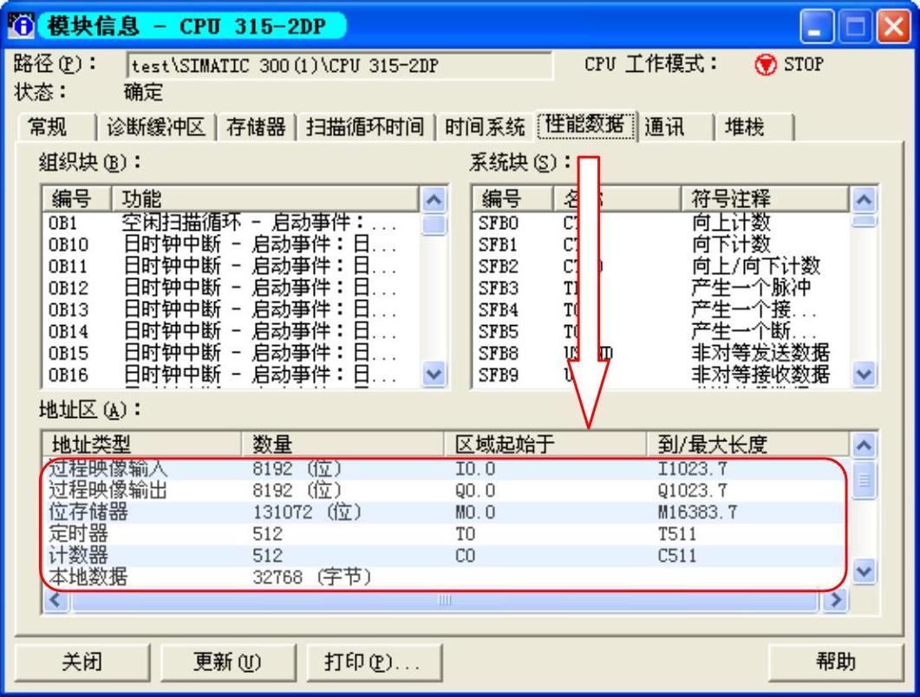Click down arrow of address area list scrollbar
Image resolution: width=920 pixels, height=697 pixels.
[864, 570]
